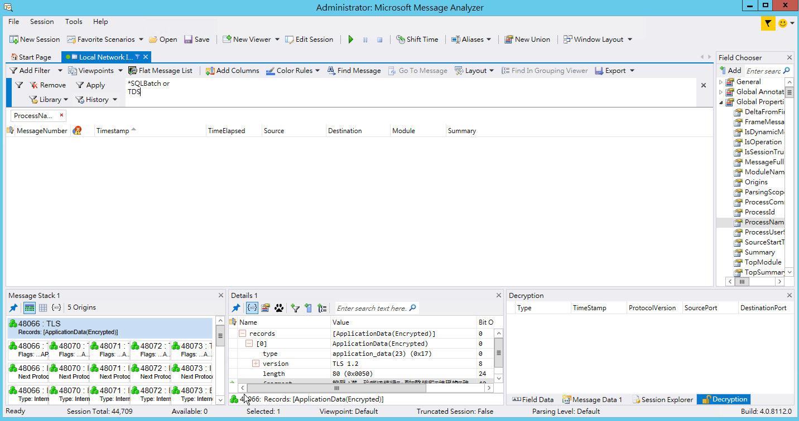Start the capture with the green play icon
This screenshot has width=799, height=421.
[x=350, y=39]
